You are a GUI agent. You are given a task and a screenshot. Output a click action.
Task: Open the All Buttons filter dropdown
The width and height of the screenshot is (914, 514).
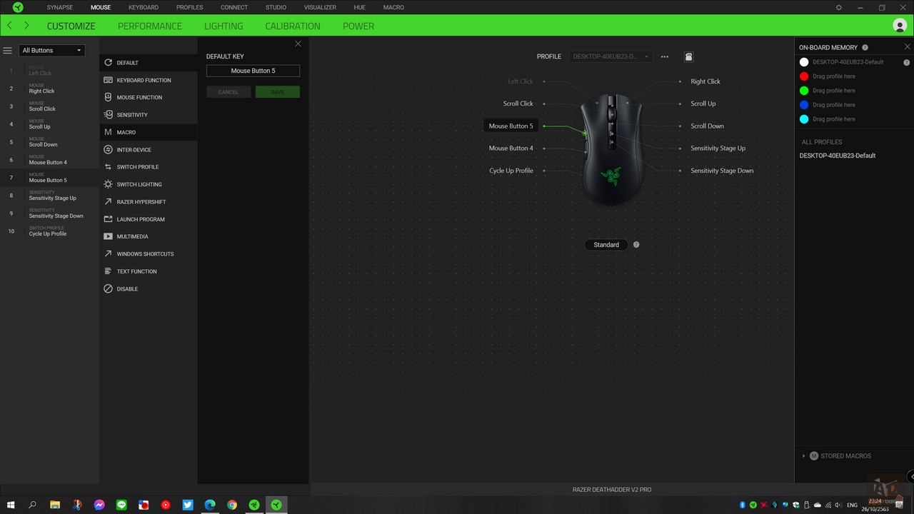[x=51, y=51]
